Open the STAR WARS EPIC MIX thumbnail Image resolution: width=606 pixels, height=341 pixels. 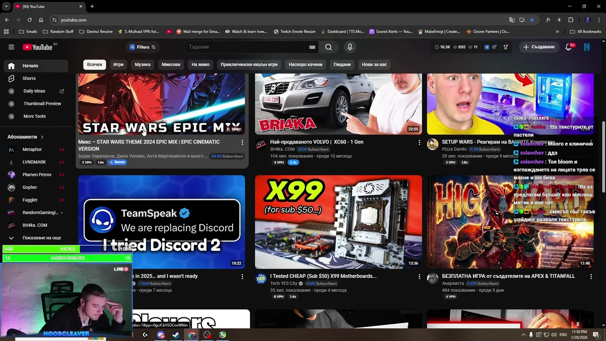(161, 104)
